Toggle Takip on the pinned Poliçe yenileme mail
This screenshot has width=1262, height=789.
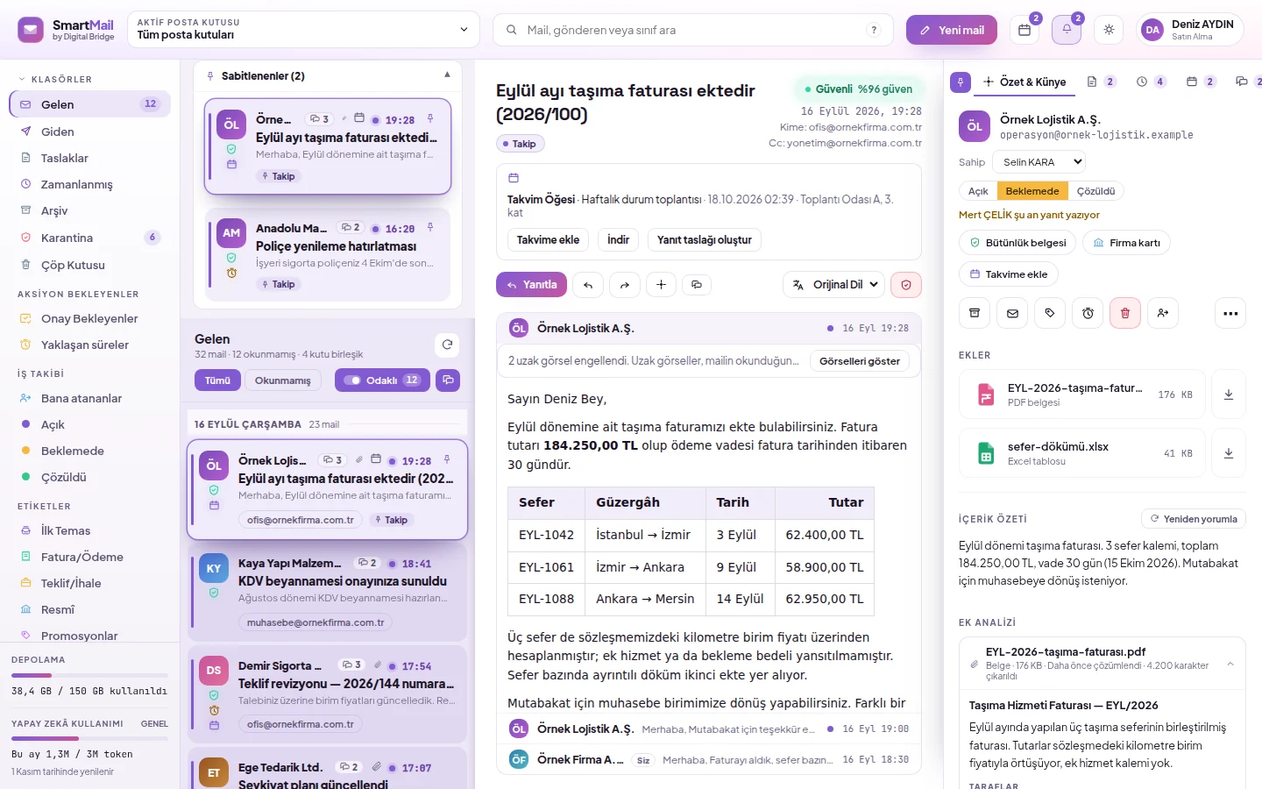click(x=279, y=284)
